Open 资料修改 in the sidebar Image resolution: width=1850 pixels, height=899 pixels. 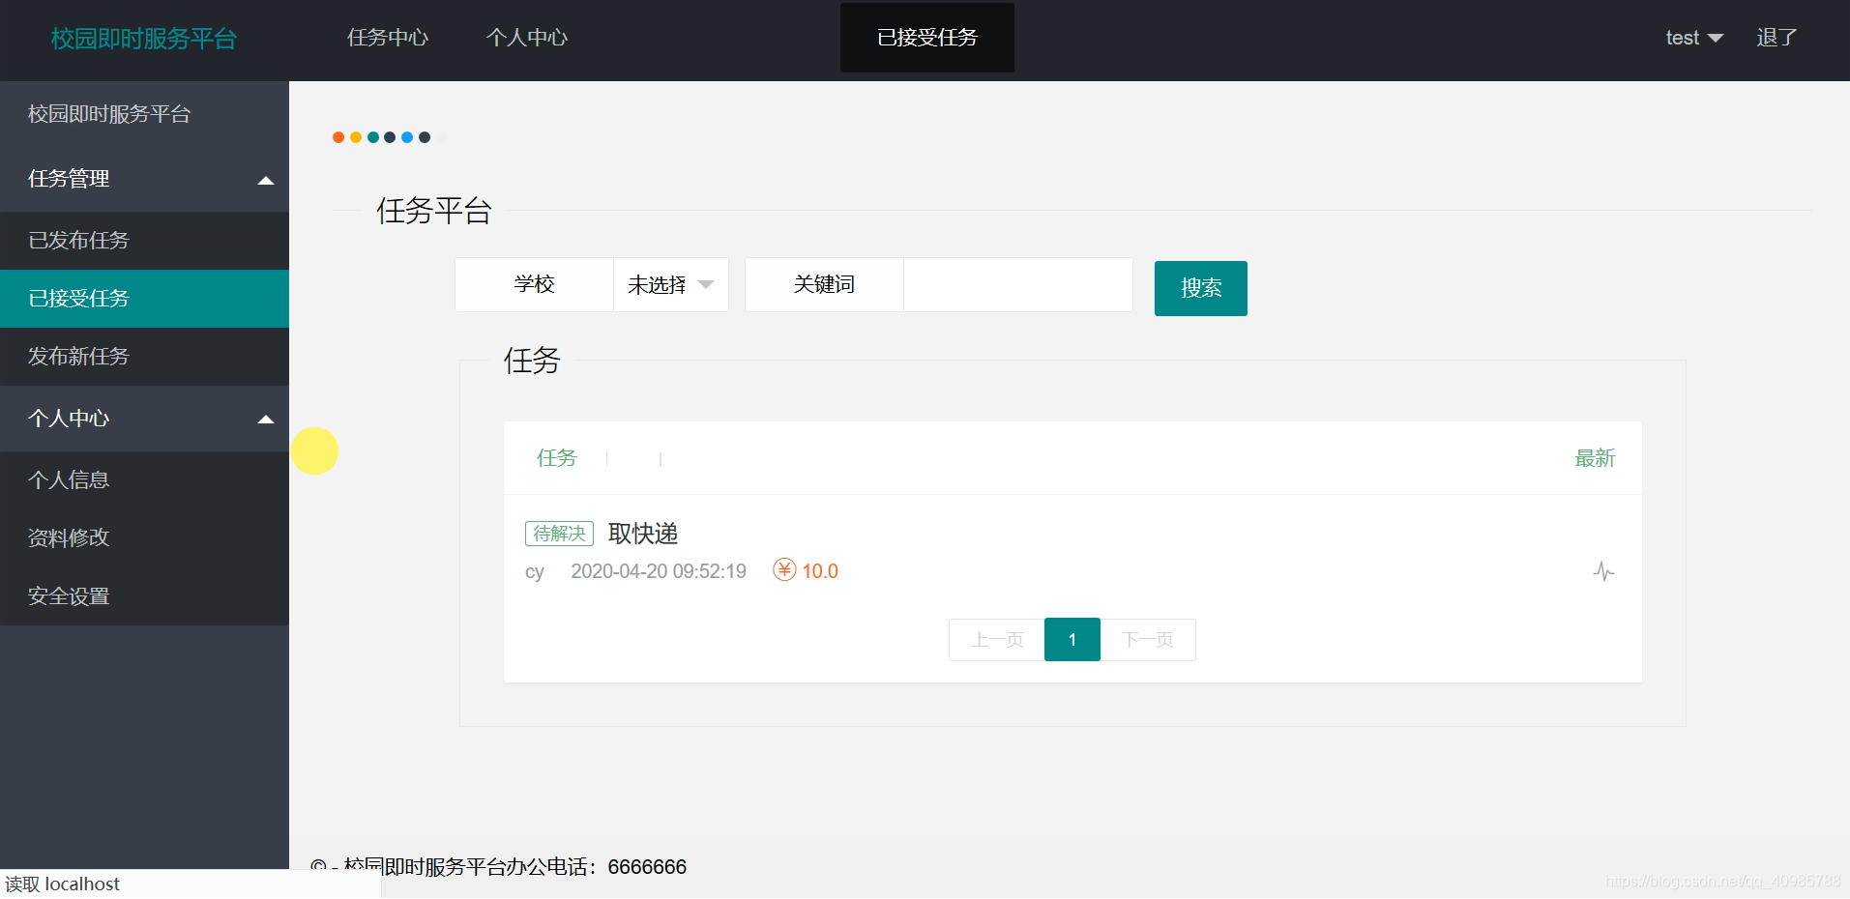point(144,538)
